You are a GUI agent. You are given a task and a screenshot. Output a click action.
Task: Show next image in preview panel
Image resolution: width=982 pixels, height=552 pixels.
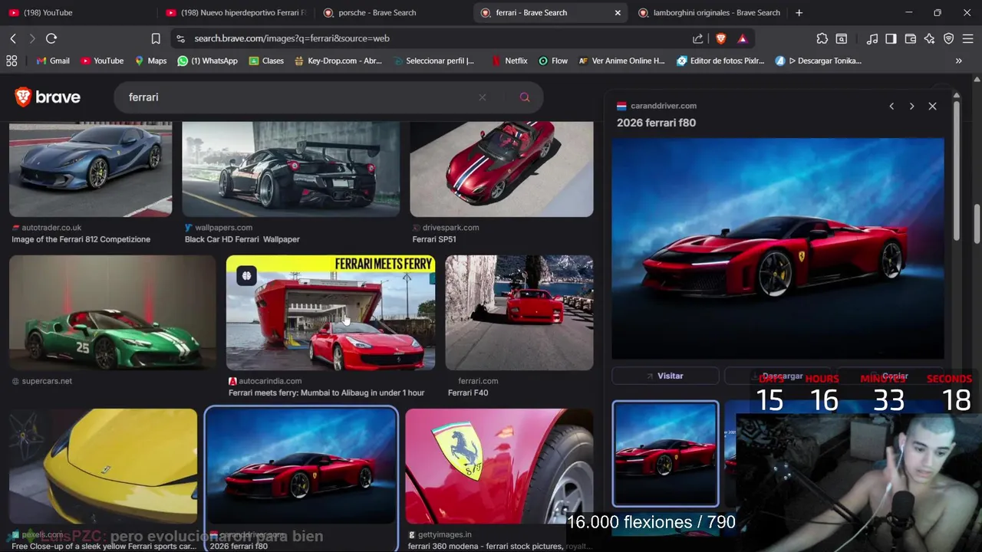pos(911,107)
